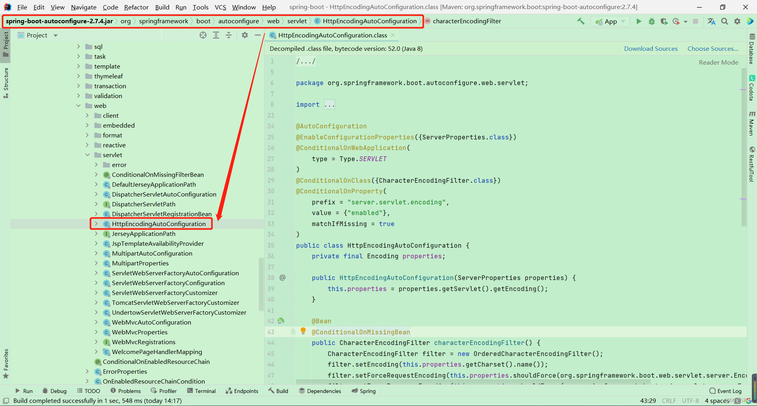Open the RestfulTool panel
Screen dimensions: 757x406
[x=753, y=165]
